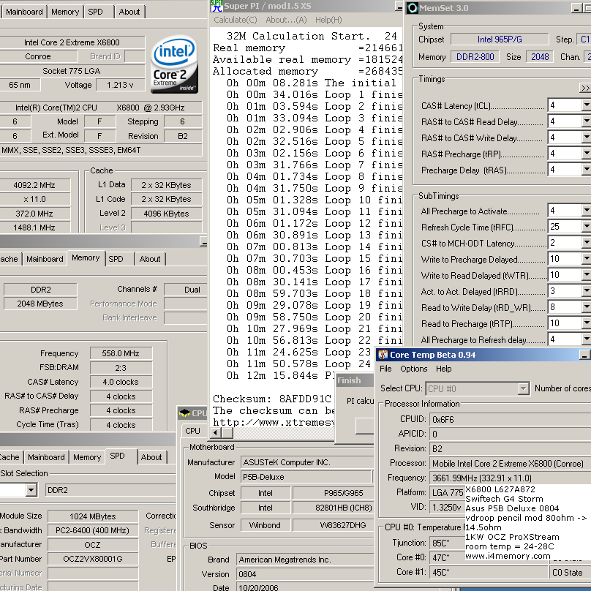
Task: Expand Read to Precharge (tRTP) dropdown
Action: [587, 323]
